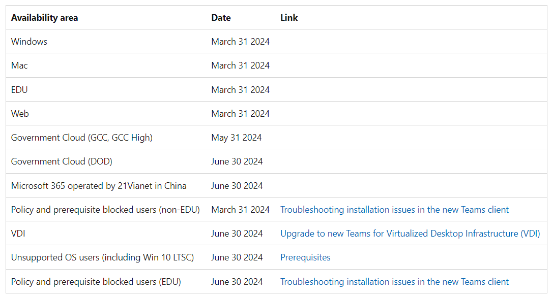The image size is (553, 297).
Task: Open the Upgrade to new Teams for VDI link
Action: tap(410, 234)
